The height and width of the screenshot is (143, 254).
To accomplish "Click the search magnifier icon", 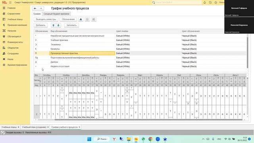I will pyautogui.click(x=154, y=2).
